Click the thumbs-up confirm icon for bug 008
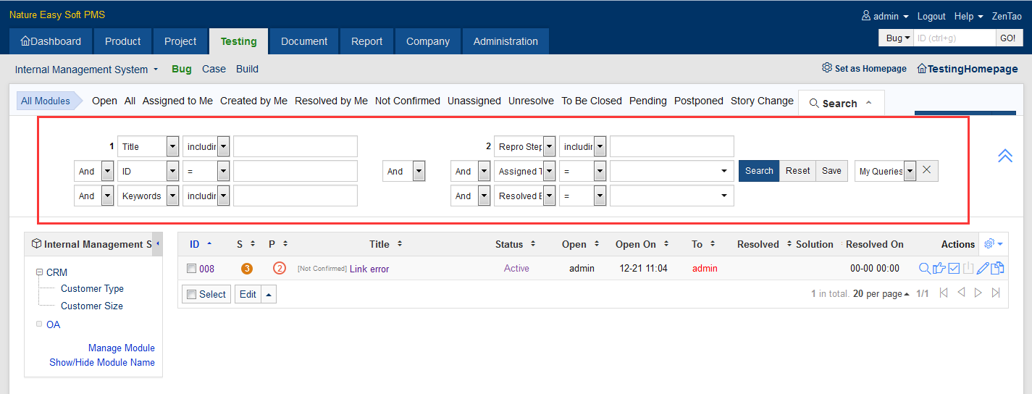 coord(939,269)
